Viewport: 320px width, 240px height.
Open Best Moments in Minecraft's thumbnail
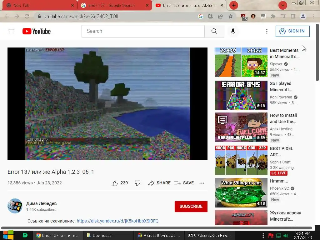[x=241, y=62]
